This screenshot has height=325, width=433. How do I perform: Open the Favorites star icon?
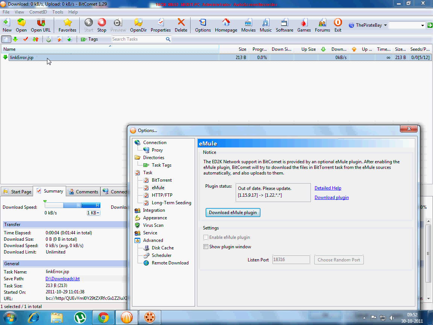[67, 25]
